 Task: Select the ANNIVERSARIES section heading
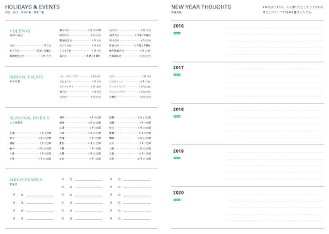point(26,180)
